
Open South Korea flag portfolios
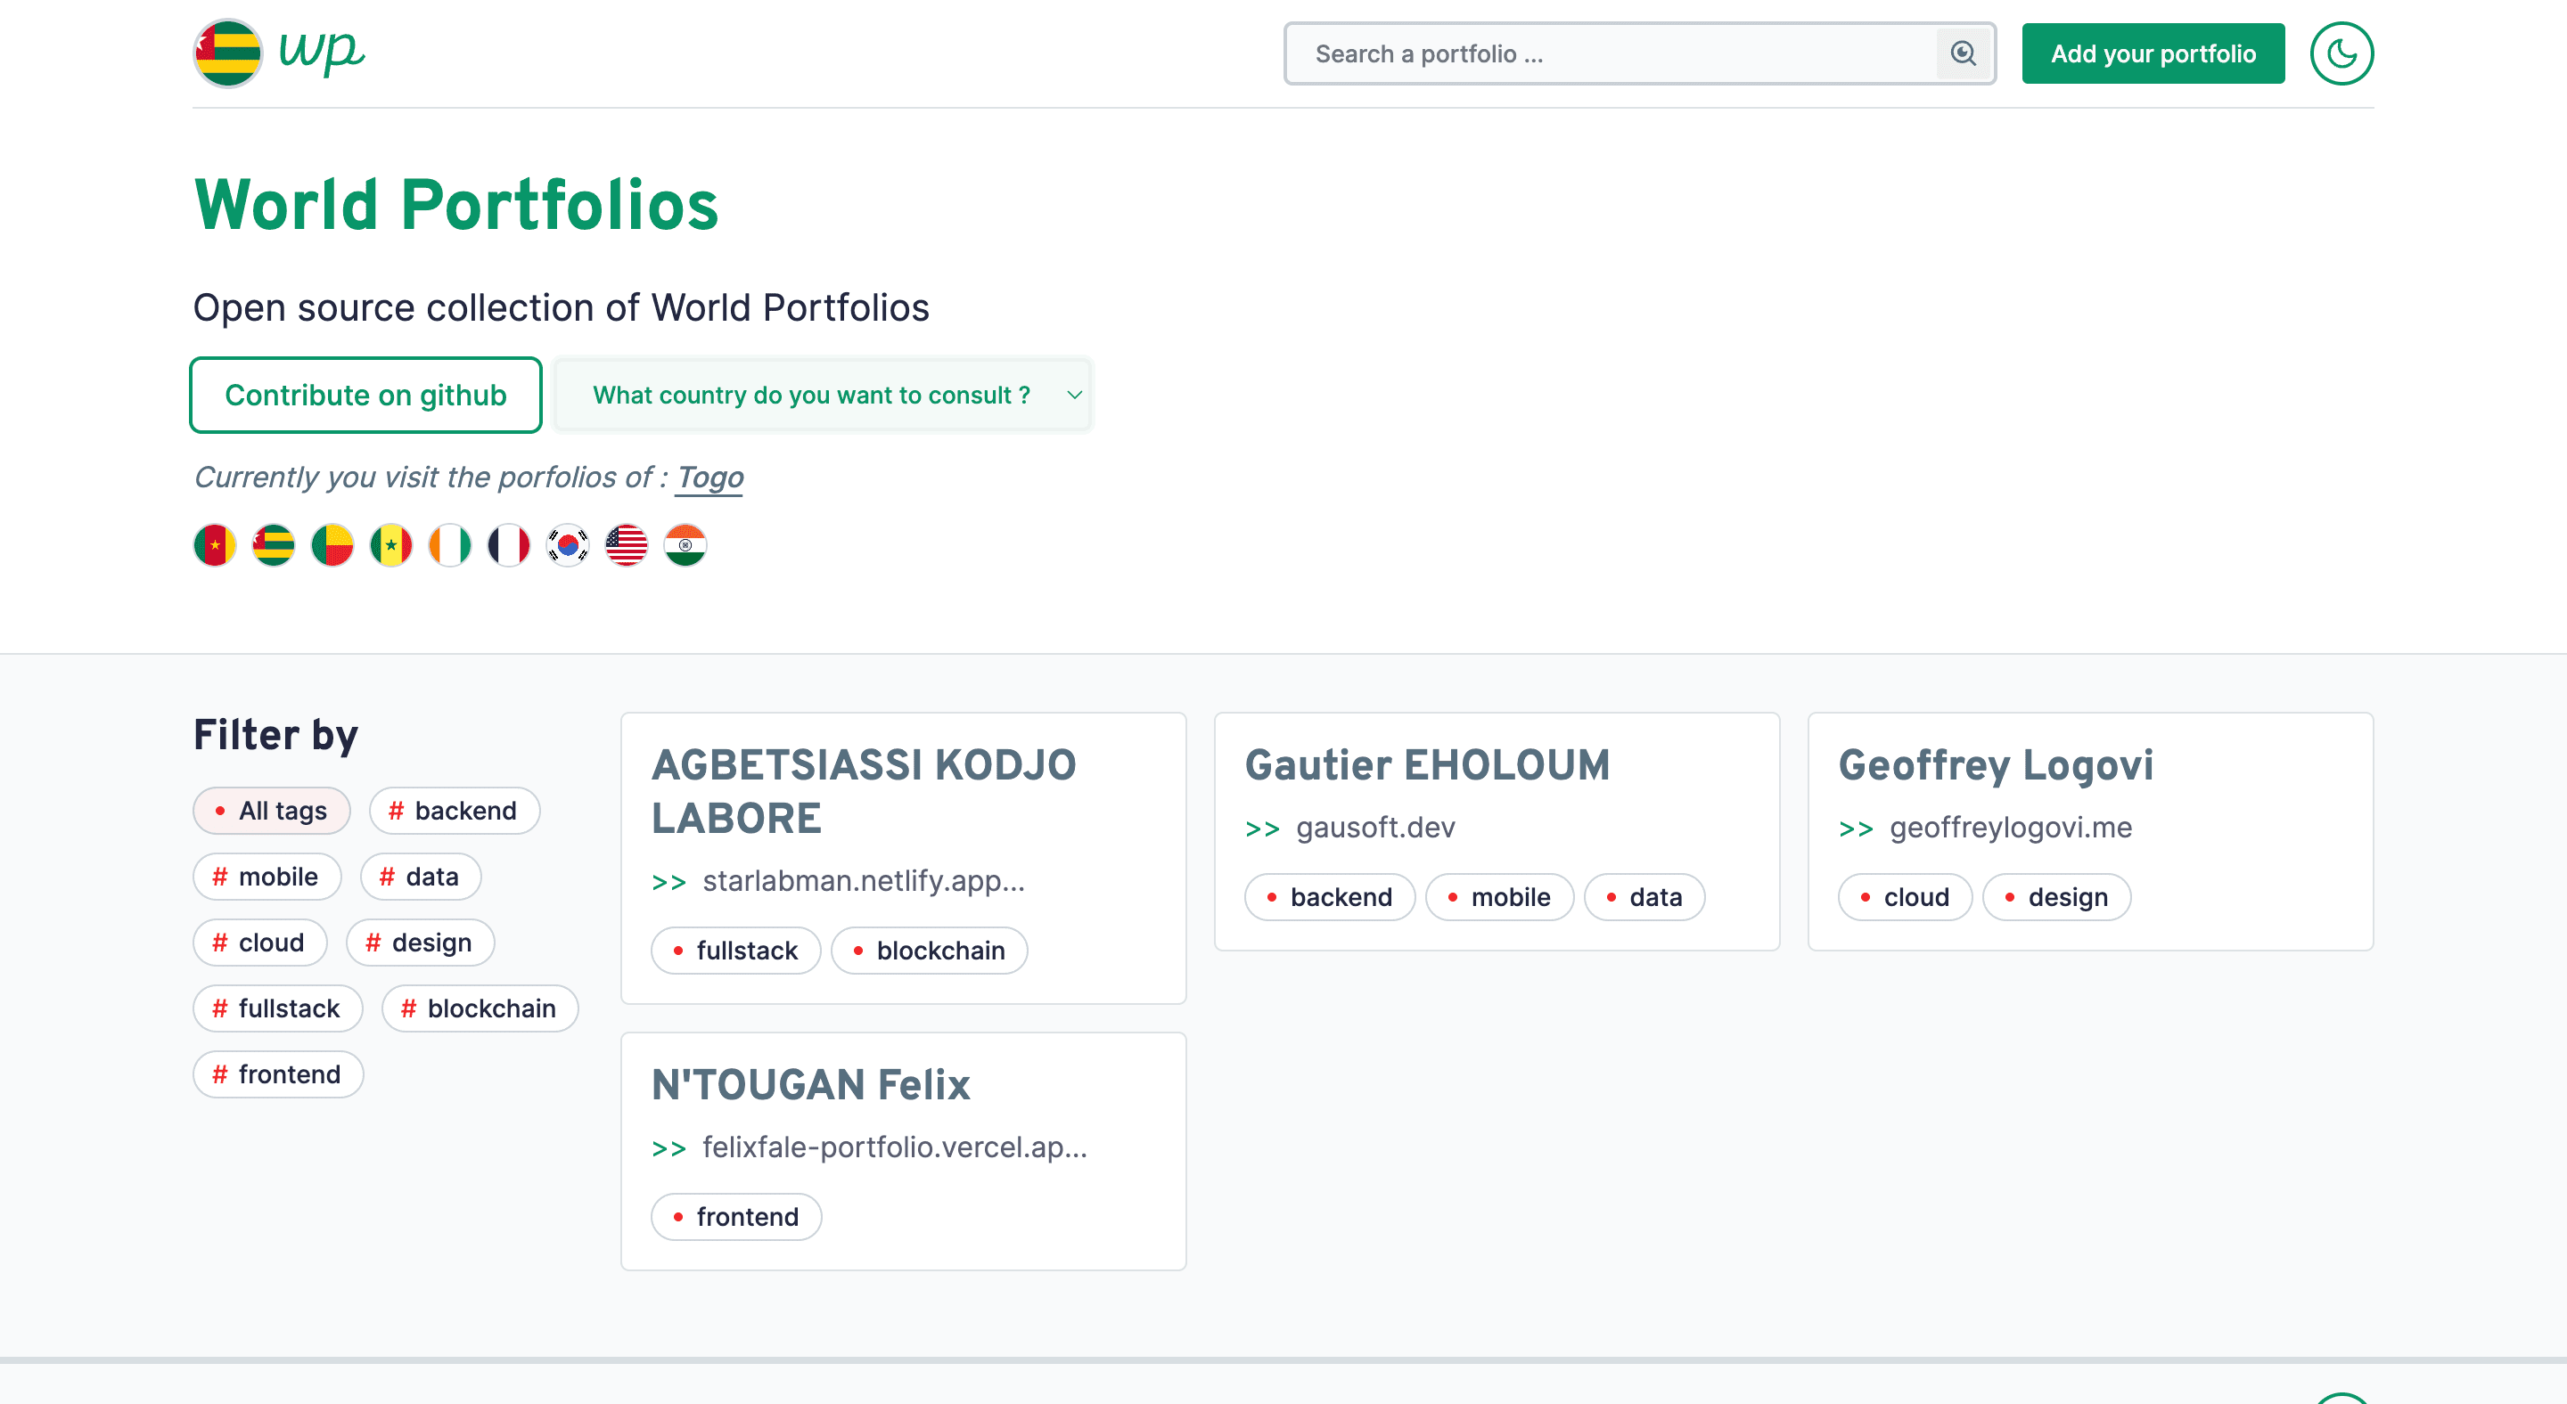(567, 544)
